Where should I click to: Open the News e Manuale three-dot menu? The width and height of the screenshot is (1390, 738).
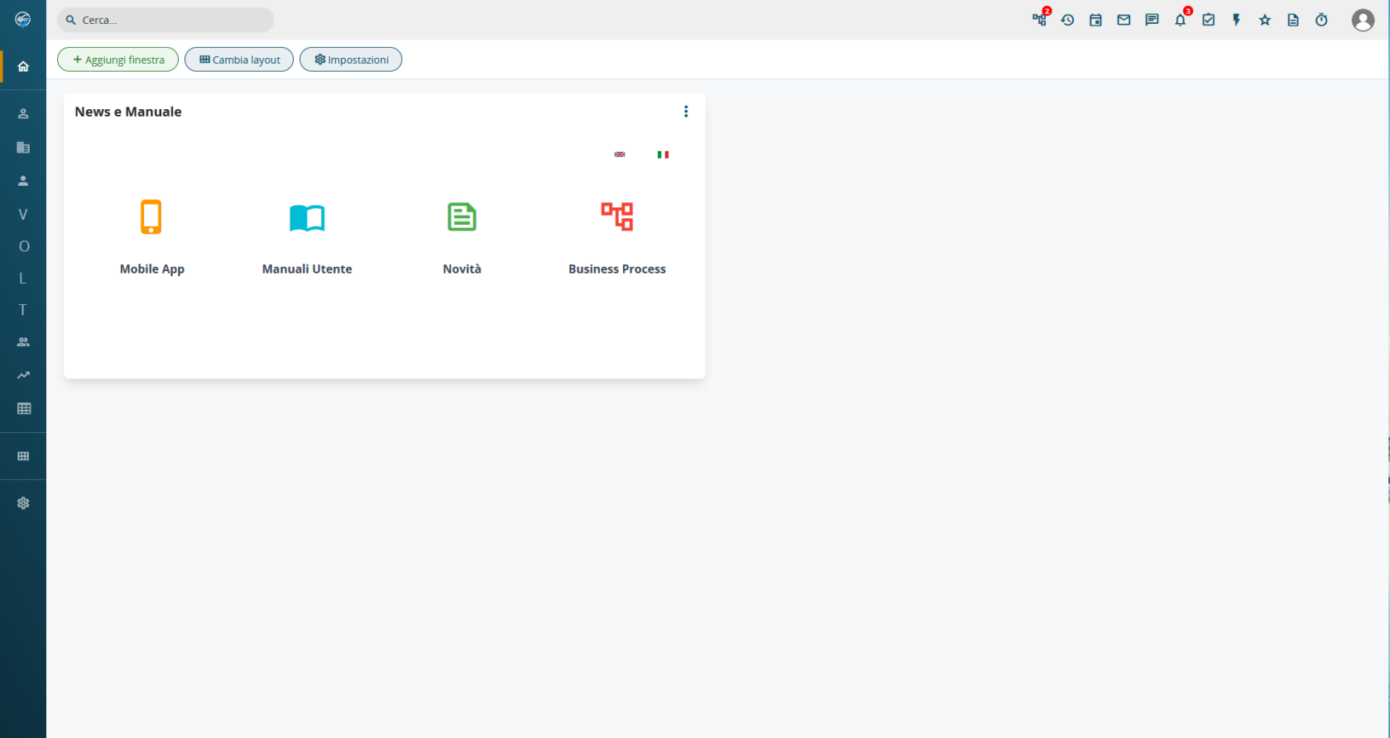click(x=686, y=112)
